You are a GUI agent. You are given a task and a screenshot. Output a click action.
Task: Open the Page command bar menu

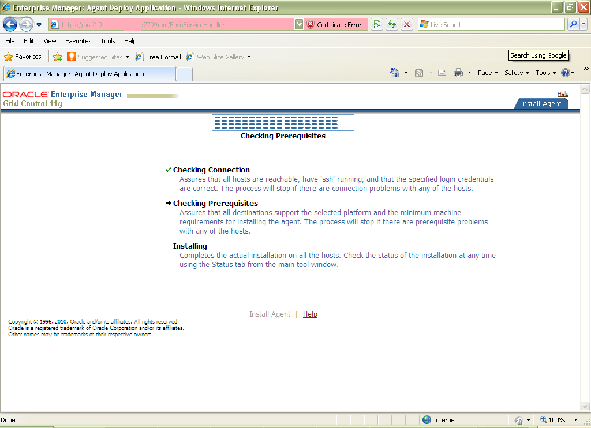pos(488,73)
